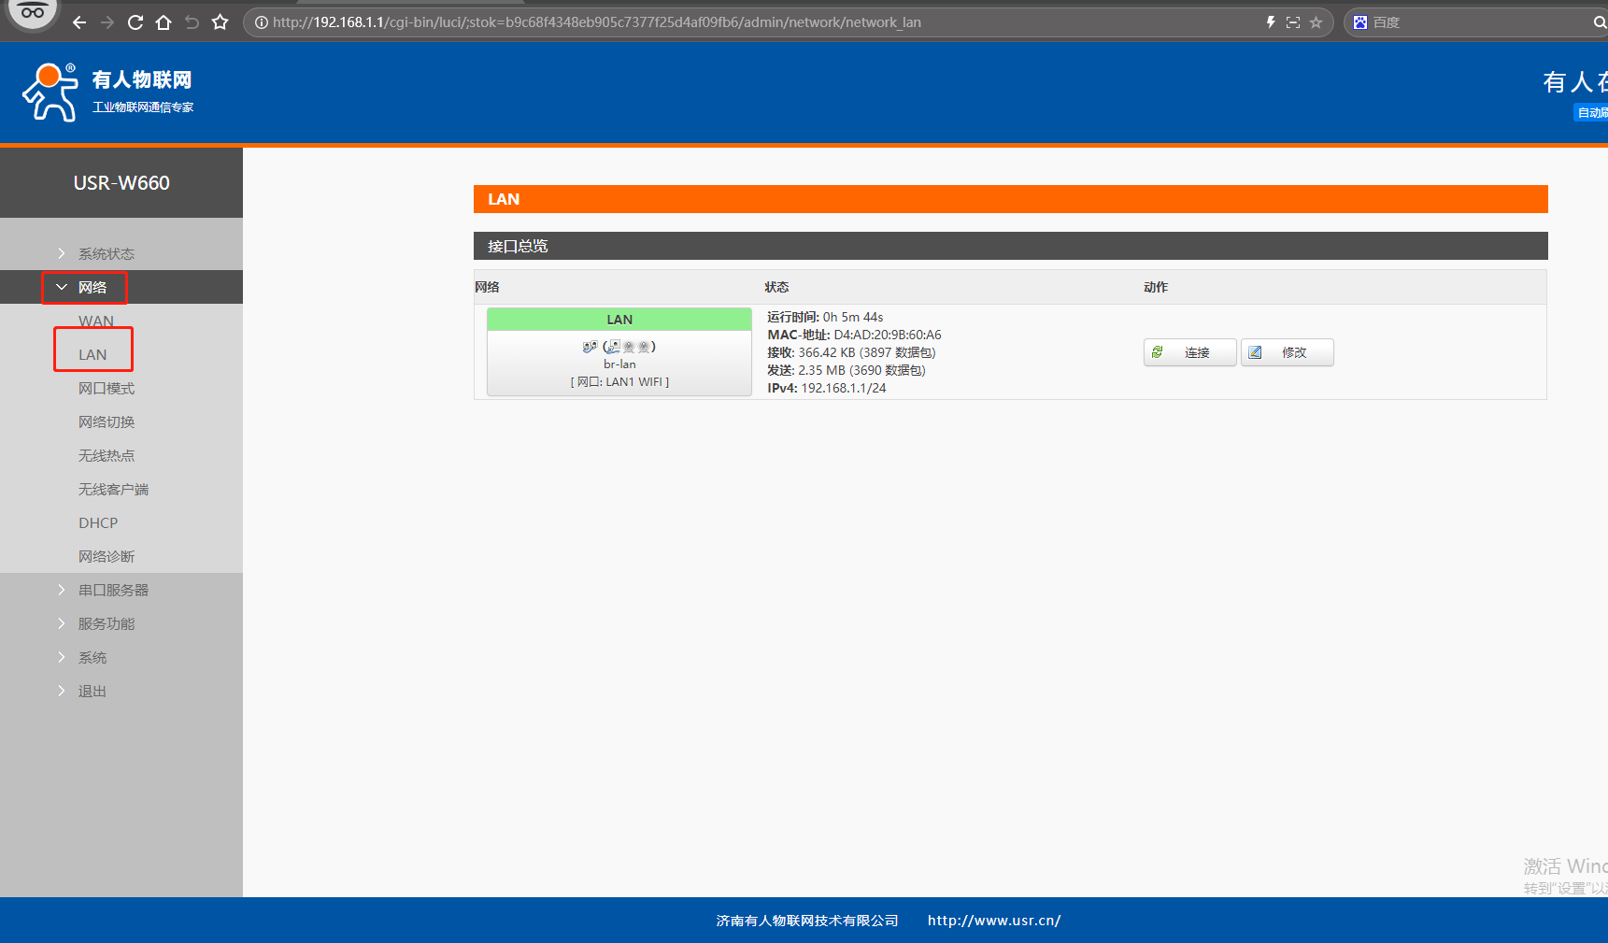1608x943 pixels.
Task: Expand the 串口服务器 menu section
Action: click(x=113, y=590)
